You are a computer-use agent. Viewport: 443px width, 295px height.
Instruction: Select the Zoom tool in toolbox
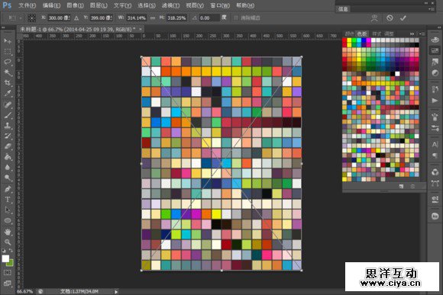pyautogui.click(x=8, y=242)
